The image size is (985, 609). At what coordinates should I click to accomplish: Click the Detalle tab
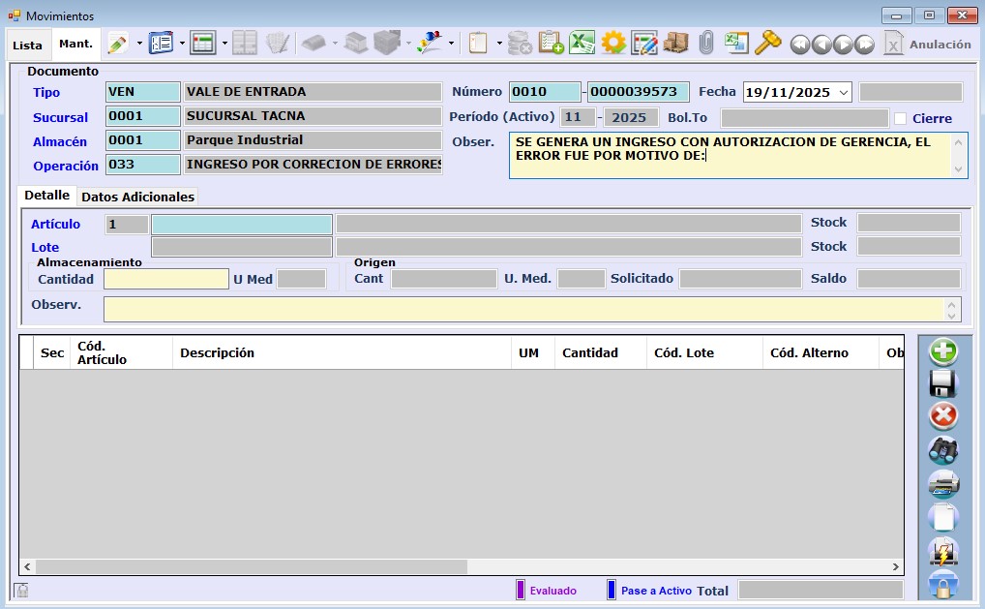point(46,196)
